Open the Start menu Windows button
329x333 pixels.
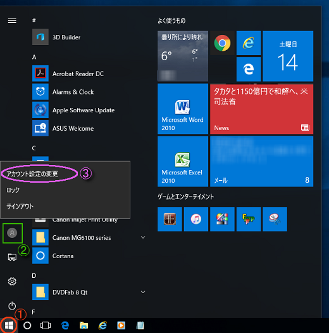9,325
